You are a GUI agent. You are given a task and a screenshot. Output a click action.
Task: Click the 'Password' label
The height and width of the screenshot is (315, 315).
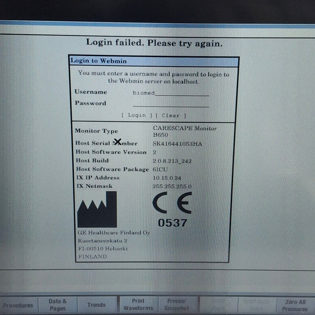(90, 103)
